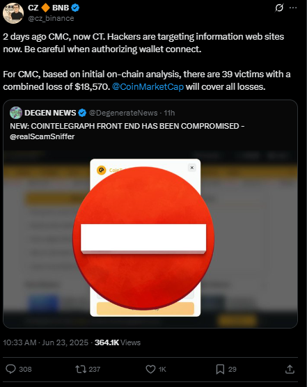Click the blue verified badge beside CZ BNB
The image size is (307, 387).
point(75,8)
